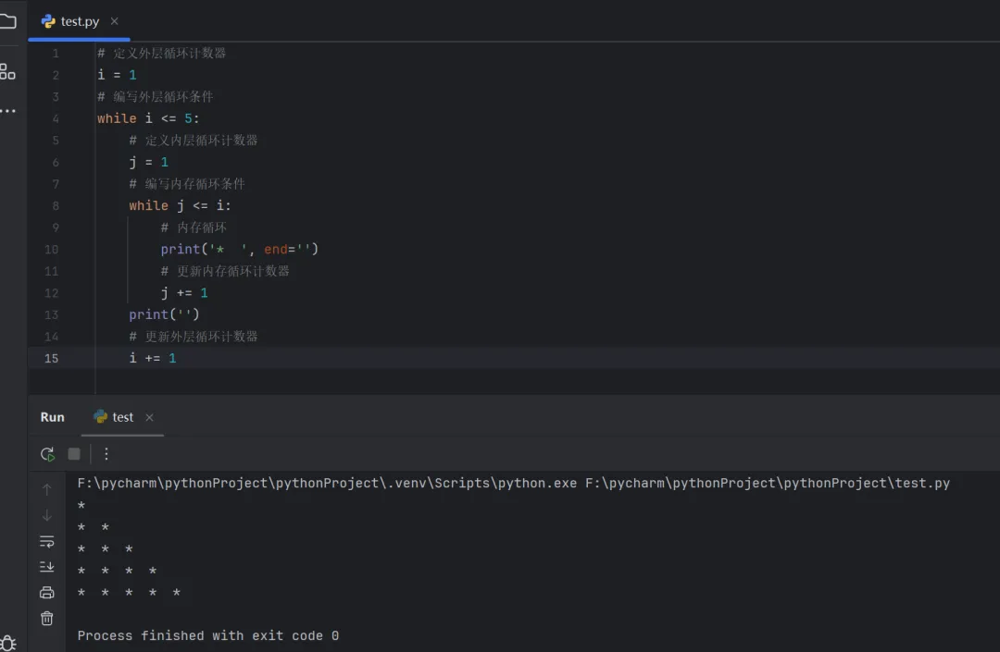This screenshot has width=1000, height=652.
Task: Rerun the test script
Action: coord(47,454)
